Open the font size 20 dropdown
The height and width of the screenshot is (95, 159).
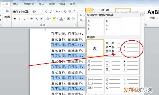42,12
